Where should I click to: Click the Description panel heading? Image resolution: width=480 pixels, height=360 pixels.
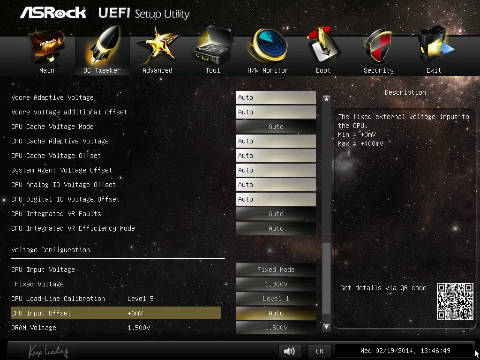click(x=405, y=92)
